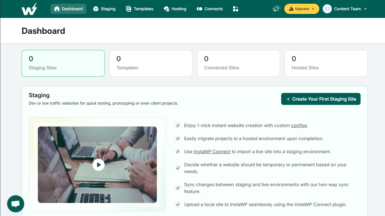This screenshot has height=216, width=385.
Task: Play the staging intro video
Action: [99, 165]
